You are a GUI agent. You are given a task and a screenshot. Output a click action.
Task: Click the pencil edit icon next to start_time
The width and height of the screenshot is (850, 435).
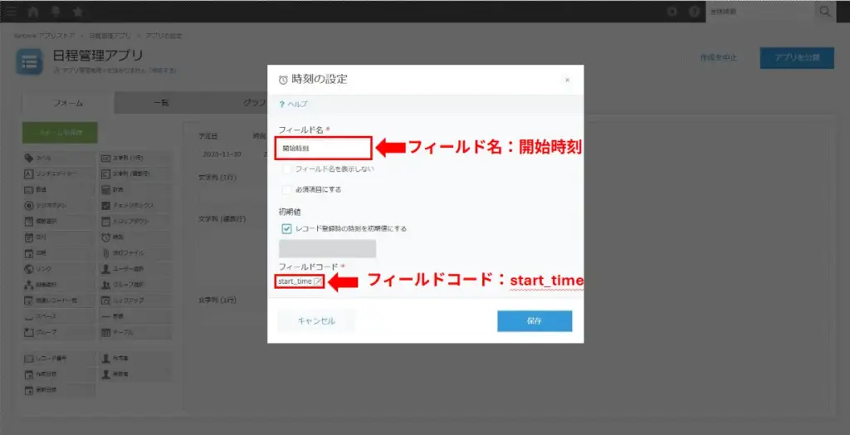point(318,281)
